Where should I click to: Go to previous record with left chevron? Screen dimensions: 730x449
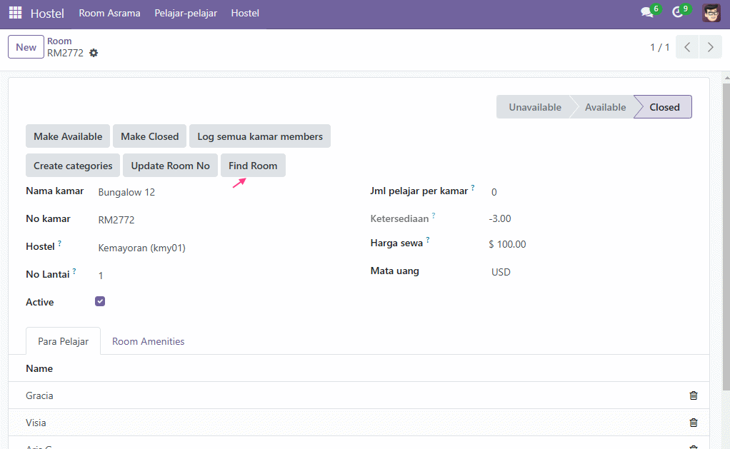point(687,47)
